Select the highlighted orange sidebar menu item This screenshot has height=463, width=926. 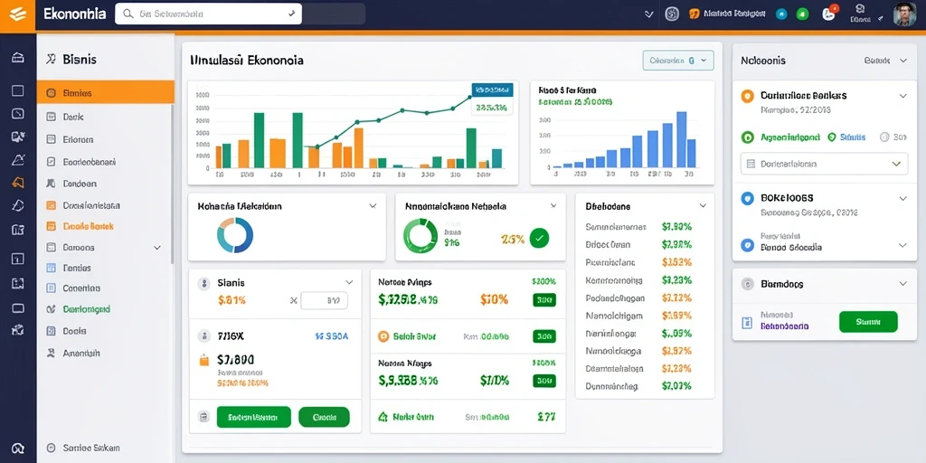tap(105, 93)
